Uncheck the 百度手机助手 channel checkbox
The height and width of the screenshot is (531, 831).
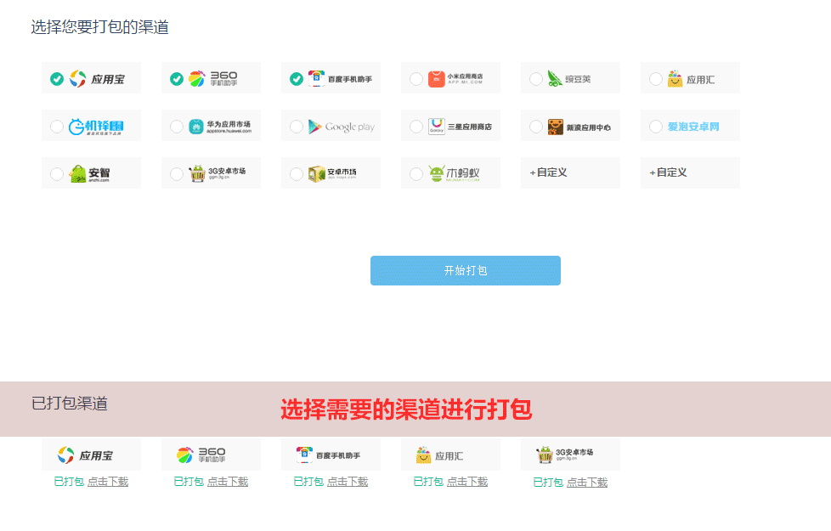(297, 79)
